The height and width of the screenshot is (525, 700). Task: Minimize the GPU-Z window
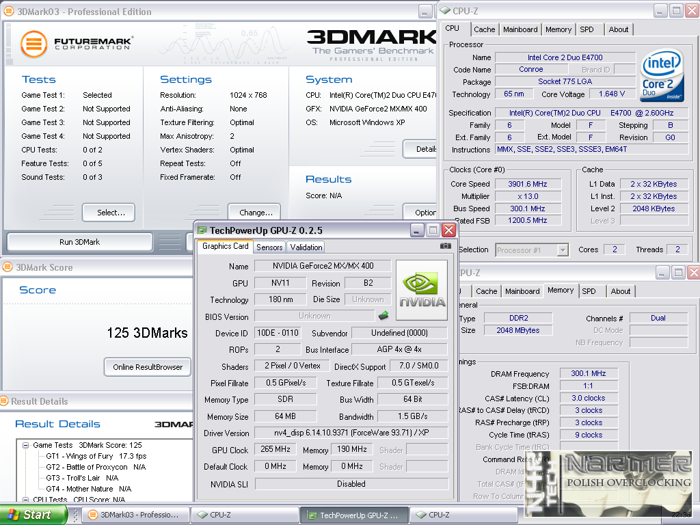pos(416,230)
